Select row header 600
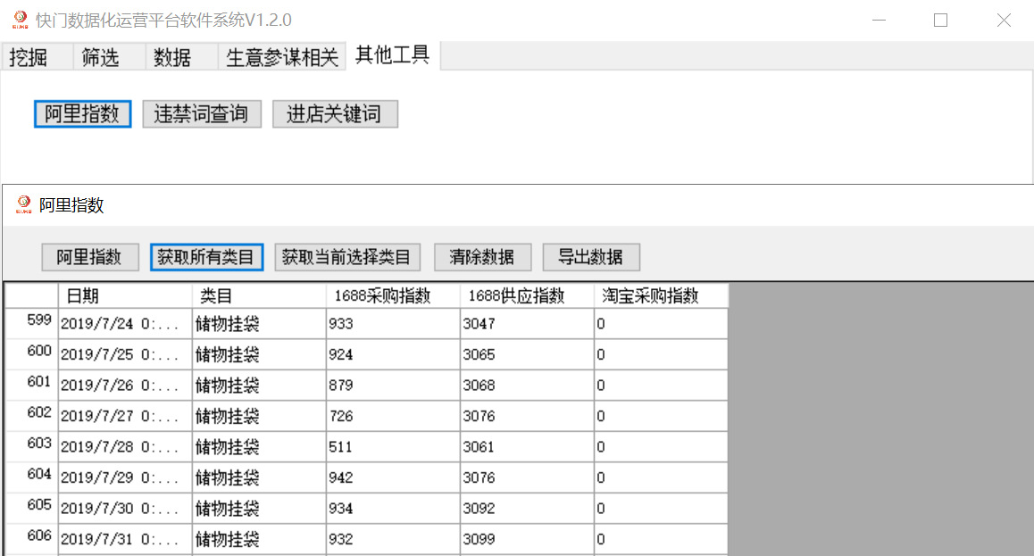Screen dimensions: 1034x556 [31, 354]
